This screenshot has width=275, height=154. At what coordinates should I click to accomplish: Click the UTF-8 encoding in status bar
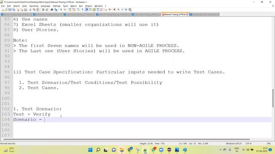248,144
